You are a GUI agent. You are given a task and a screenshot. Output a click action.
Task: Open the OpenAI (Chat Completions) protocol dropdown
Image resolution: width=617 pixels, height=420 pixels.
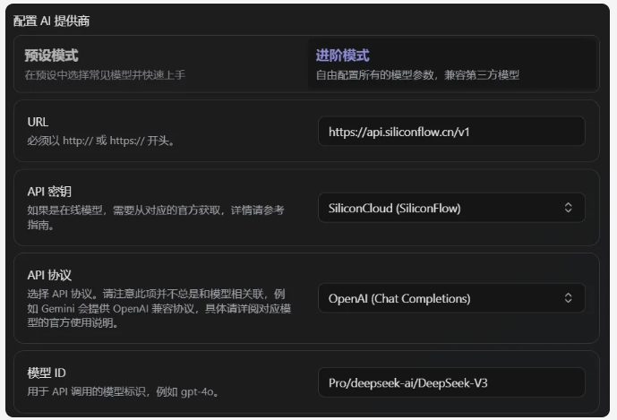[451, 298]
